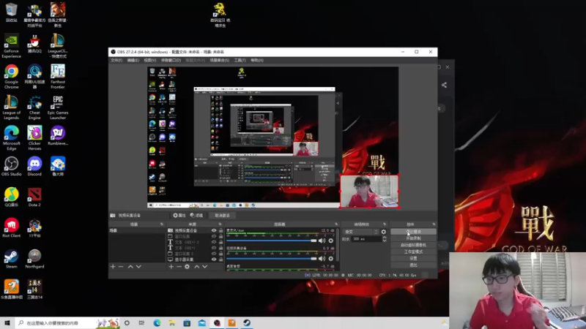
Task: Launch Riot Client desktop shortcut
Action: click(11, 228)
